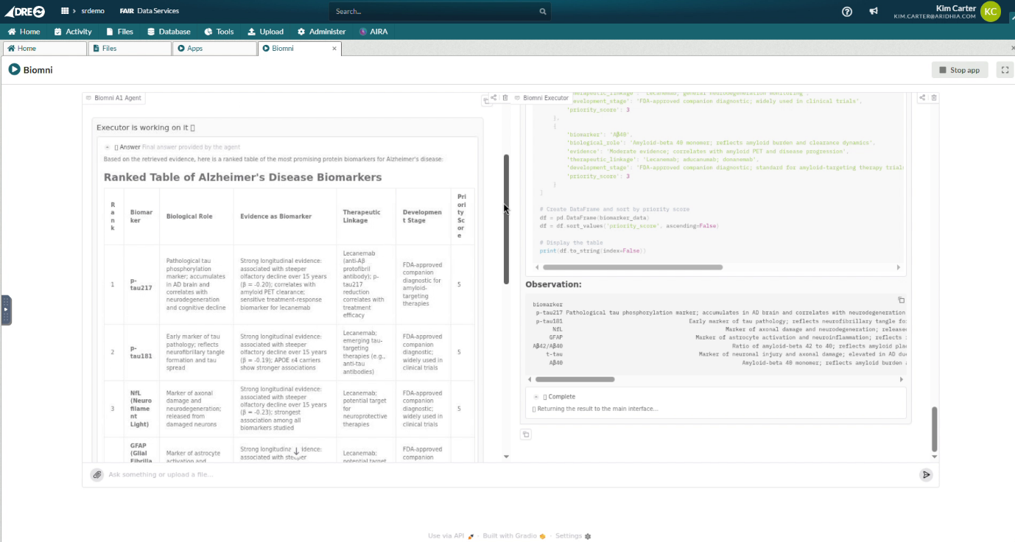Collapse the Answer section toggle
The height and width of the screenshot is (542, 1015).
(108, 147)
